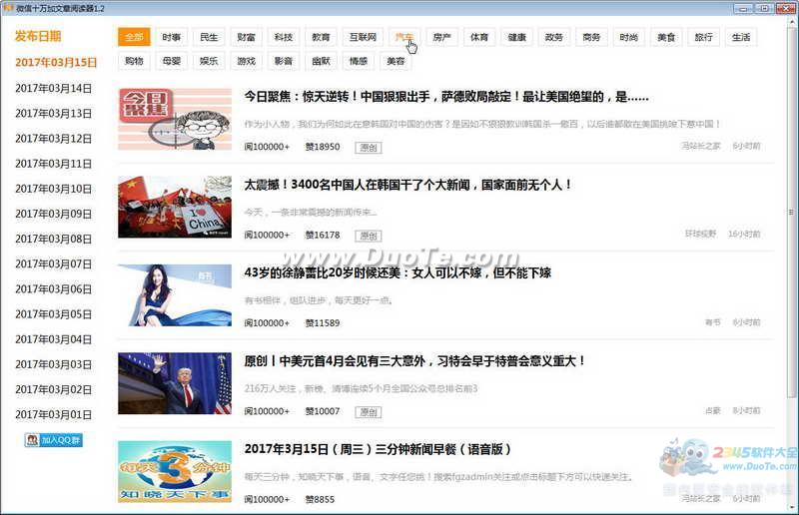
Task: Switch to the 商务 category
Action: (x=591, y=37)
